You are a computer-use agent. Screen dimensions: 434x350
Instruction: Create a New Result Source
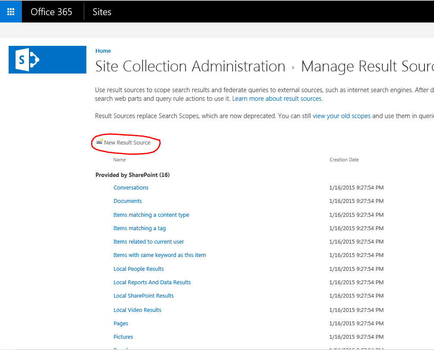[x=127, y=142]
